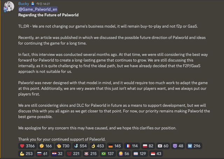Select the transgender flag reaction with 129
Viewport: 224px width, 159px height.
[140, 153]
